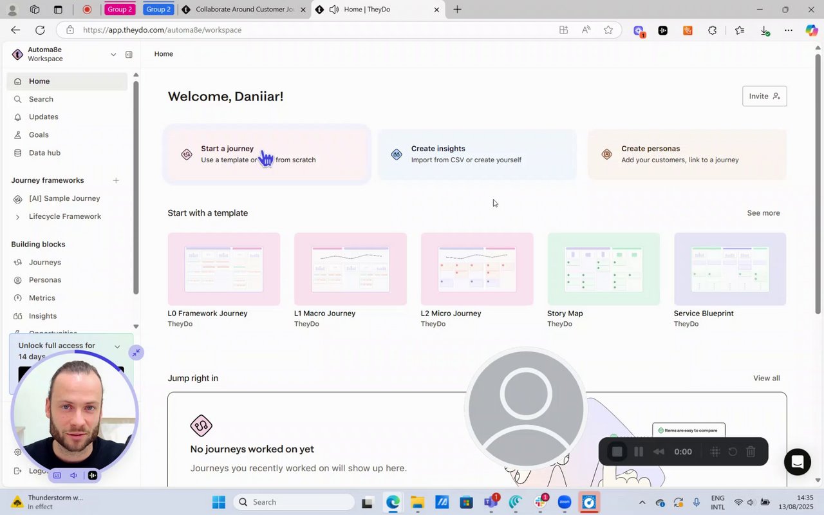Viewport: 824px width, 515px height.
Task: Open the Automa8e workspace dropdown
Action: [113, 55]
